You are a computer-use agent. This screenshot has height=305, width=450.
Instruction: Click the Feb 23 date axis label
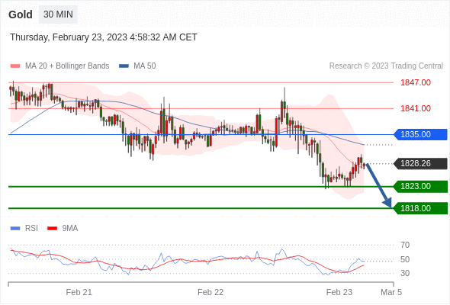(x=339, y=292)
